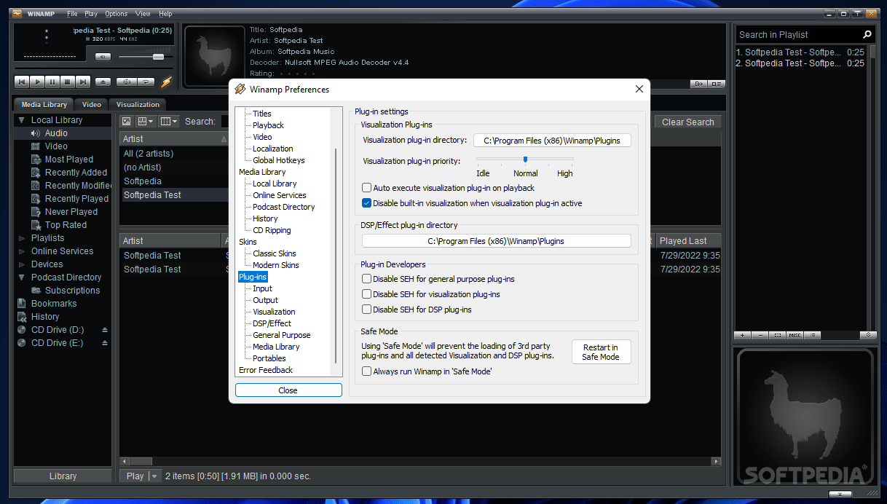
Task: Collapse the Podcast Directory tree node
Action: click(23, 277)
